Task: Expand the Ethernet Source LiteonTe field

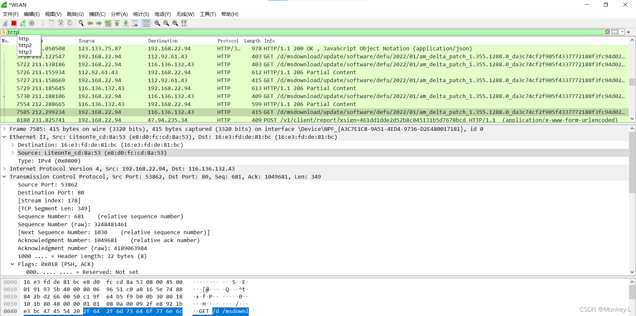Action: click(x=13, y=153)
